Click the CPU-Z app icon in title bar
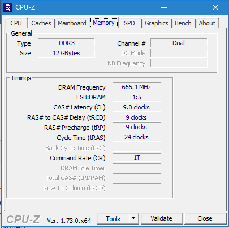Image resolution: width=229 pixels, height=228 pixels. (x=8, y=7)
